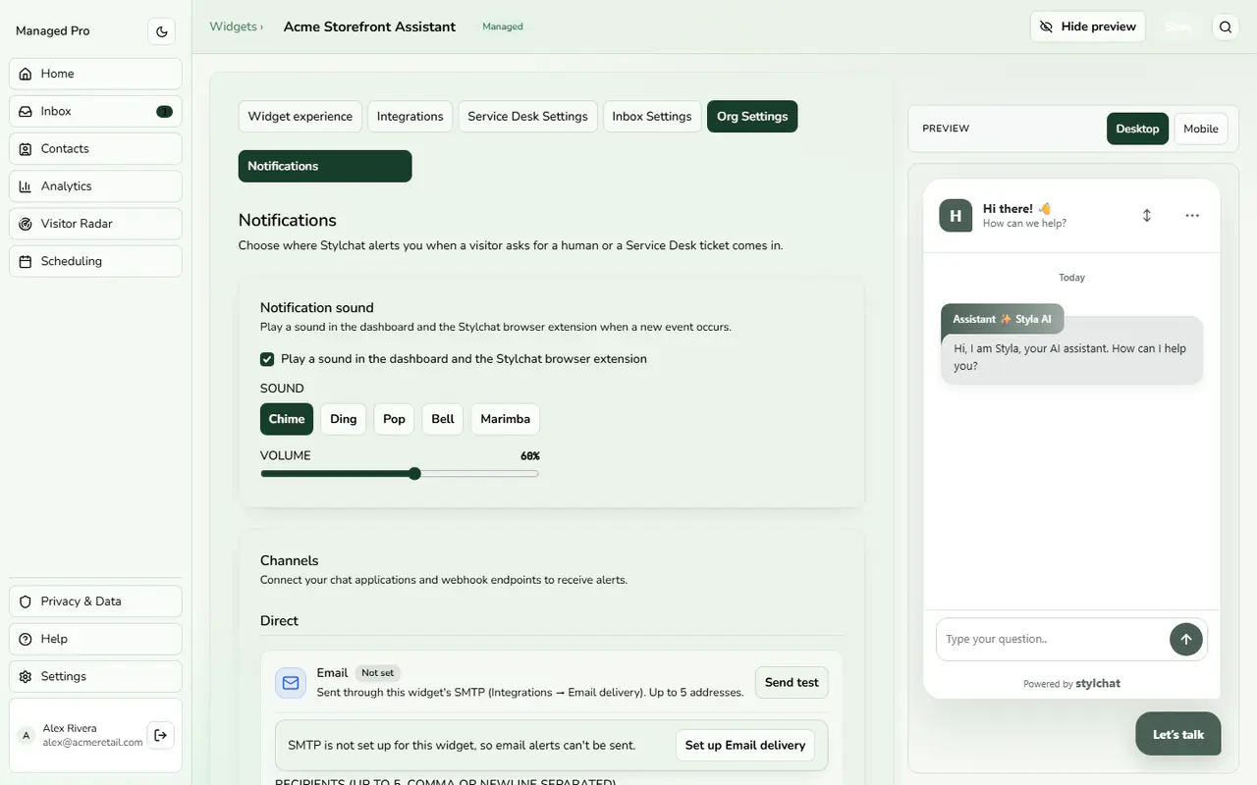Viewport: 1257px width, 785px height.
Task: Open the Widget experience tab
Action: [301, 116]
